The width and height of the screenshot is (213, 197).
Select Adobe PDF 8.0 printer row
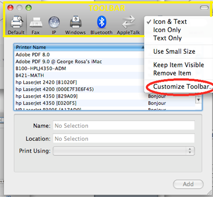pos(79,55)
